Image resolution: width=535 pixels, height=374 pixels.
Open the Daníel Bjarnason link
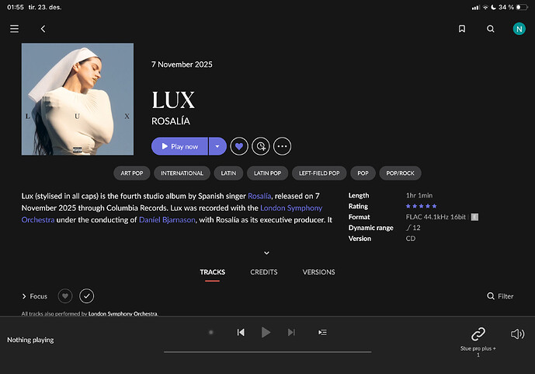[x=167, y=219]
